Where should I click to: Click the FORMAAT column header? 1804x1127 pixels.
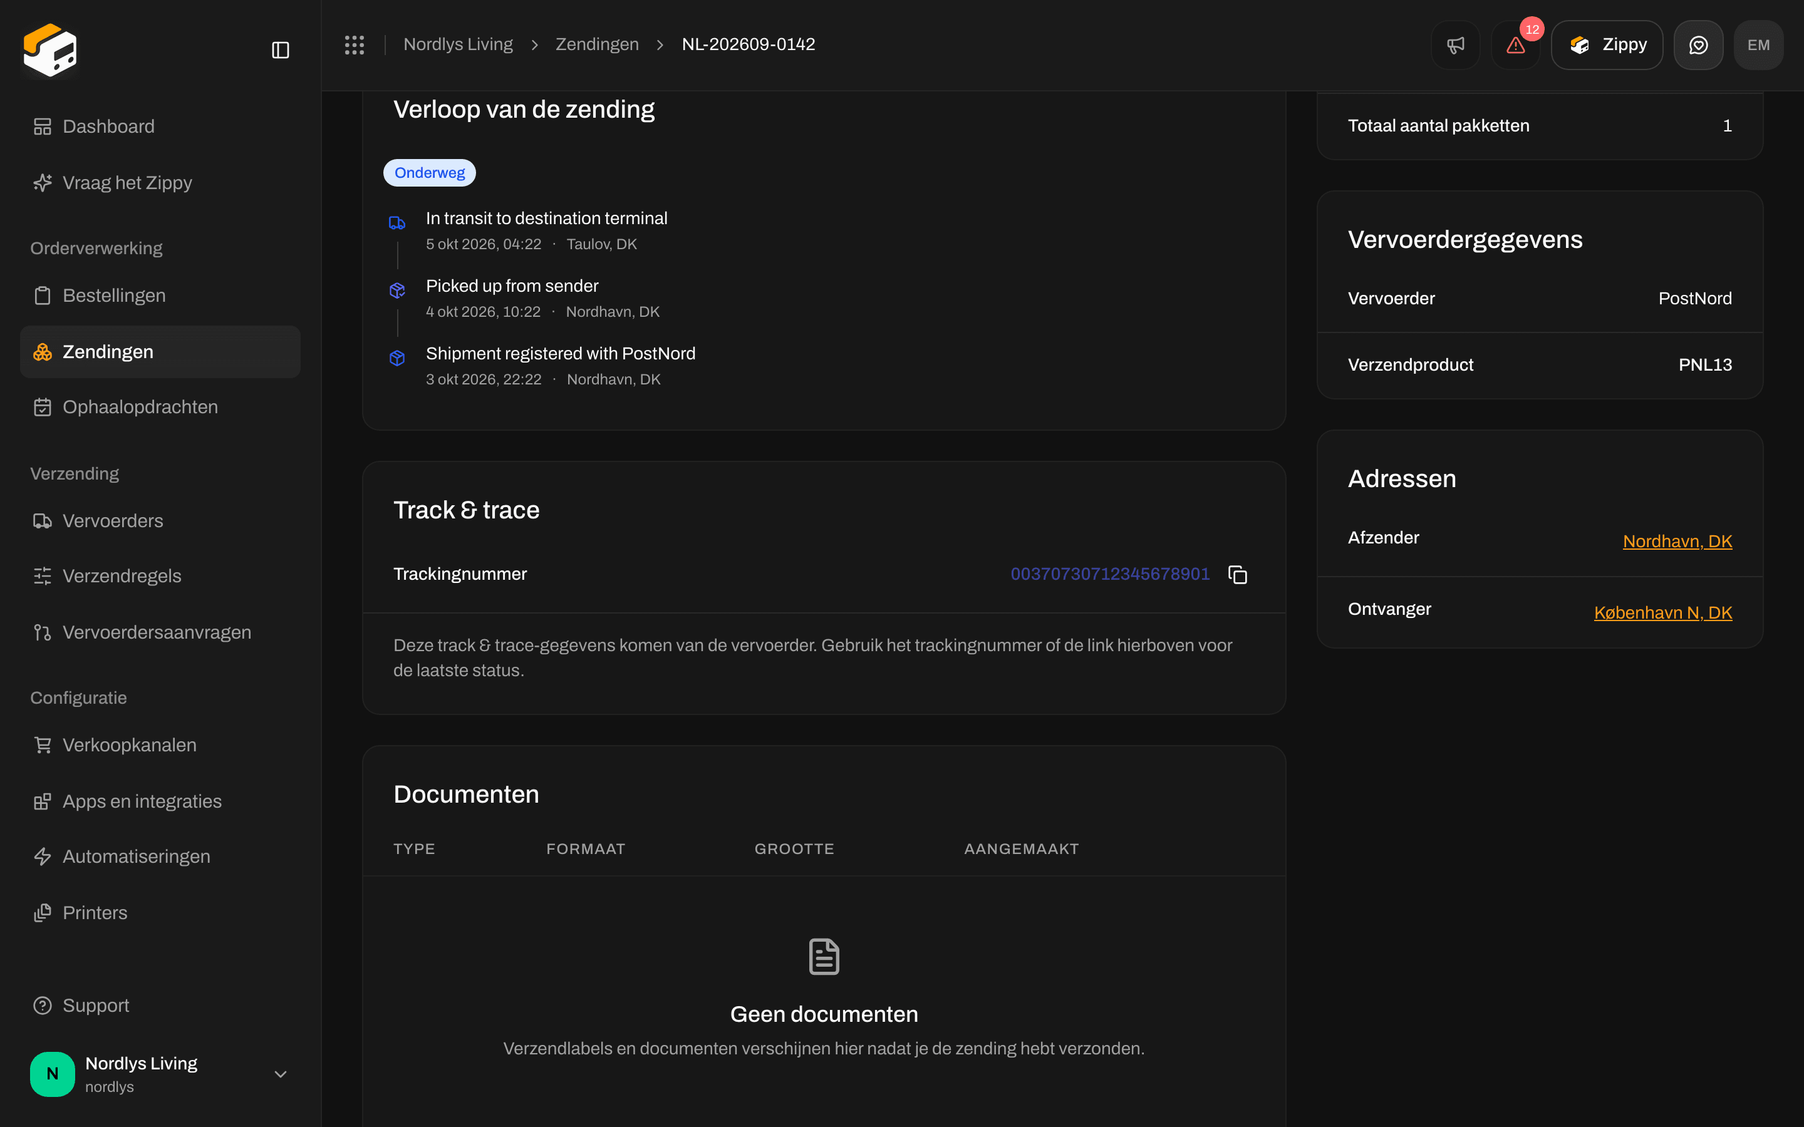tap(586, 849)
